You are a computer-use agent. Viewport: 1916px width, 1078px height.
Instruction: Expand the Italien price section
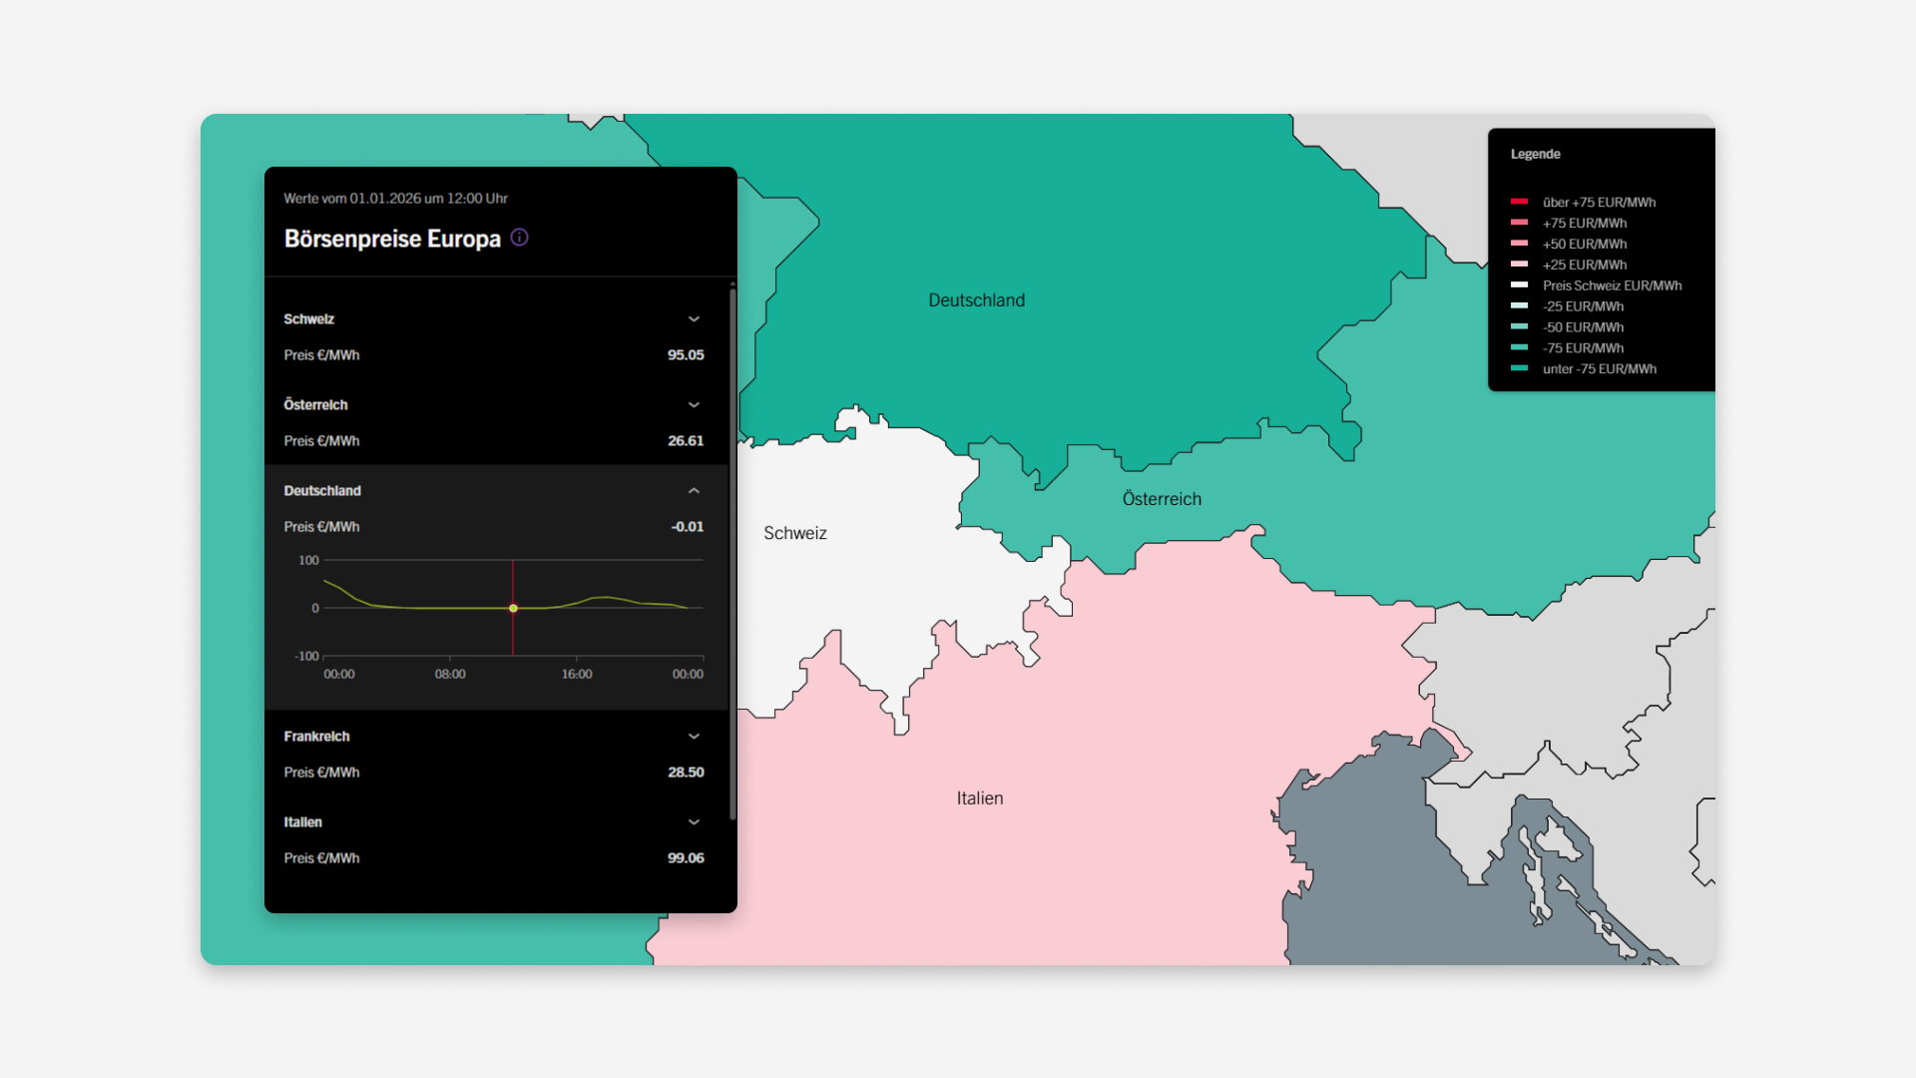click(694, 822)
